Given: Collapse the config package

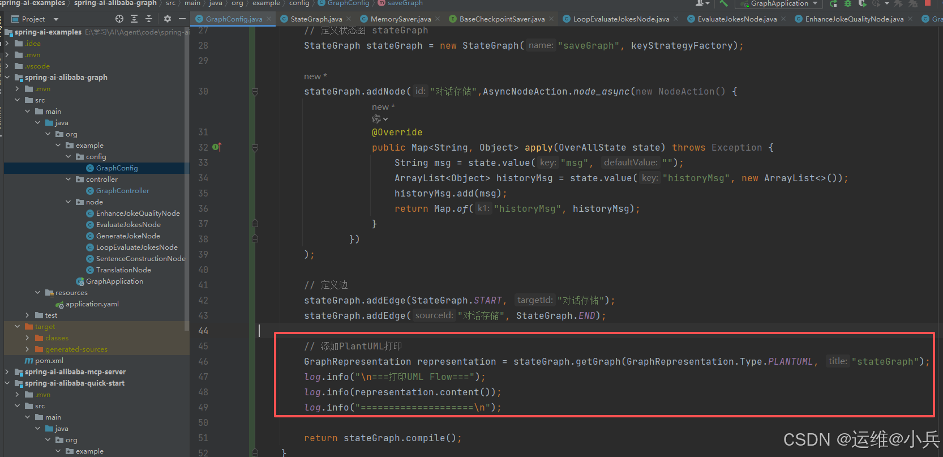Looking at the screenshot, I should tap(68, 156).
